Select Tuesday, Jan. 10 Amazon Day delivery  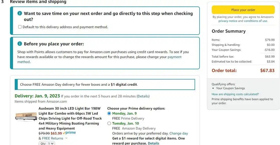tap(109, 123)
